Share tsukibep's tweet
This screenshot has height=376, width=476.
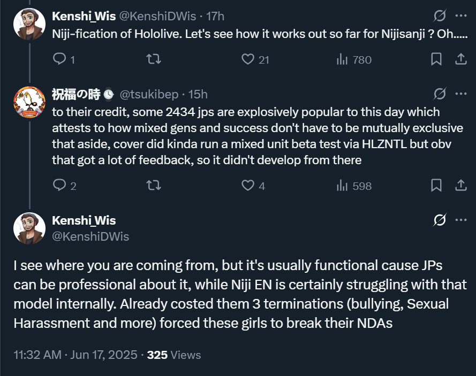460,186
